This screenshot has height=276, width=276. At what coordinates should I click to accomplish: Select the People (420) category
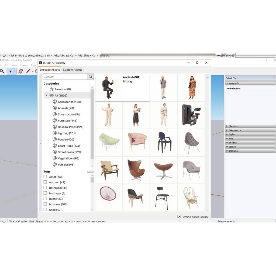point(66,140)
